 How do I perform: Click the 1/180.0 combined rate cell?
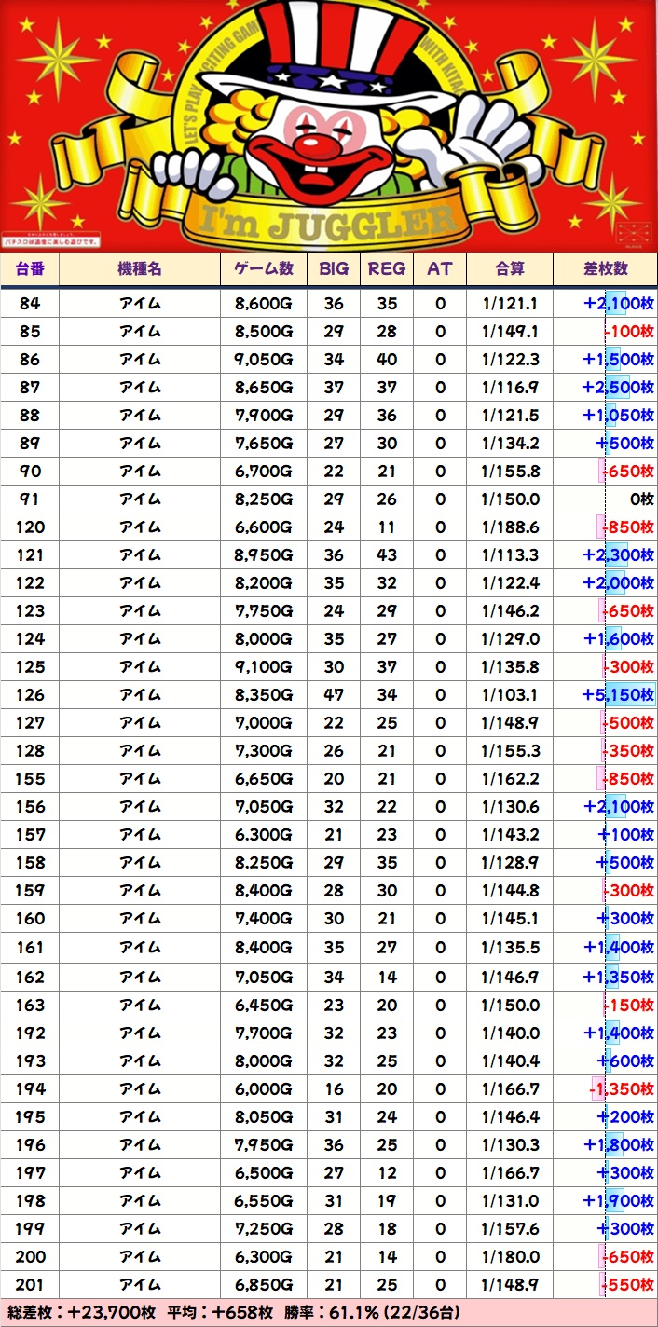click(510, 1256)
